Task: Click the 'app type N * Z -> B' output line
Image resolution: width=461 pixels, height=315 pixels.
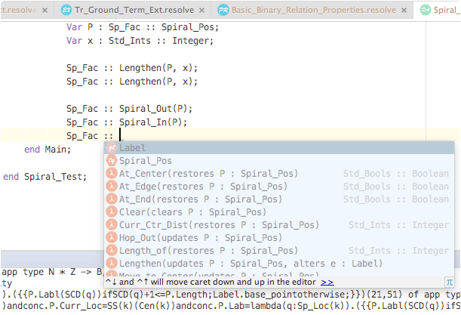Action: point(52,272)
